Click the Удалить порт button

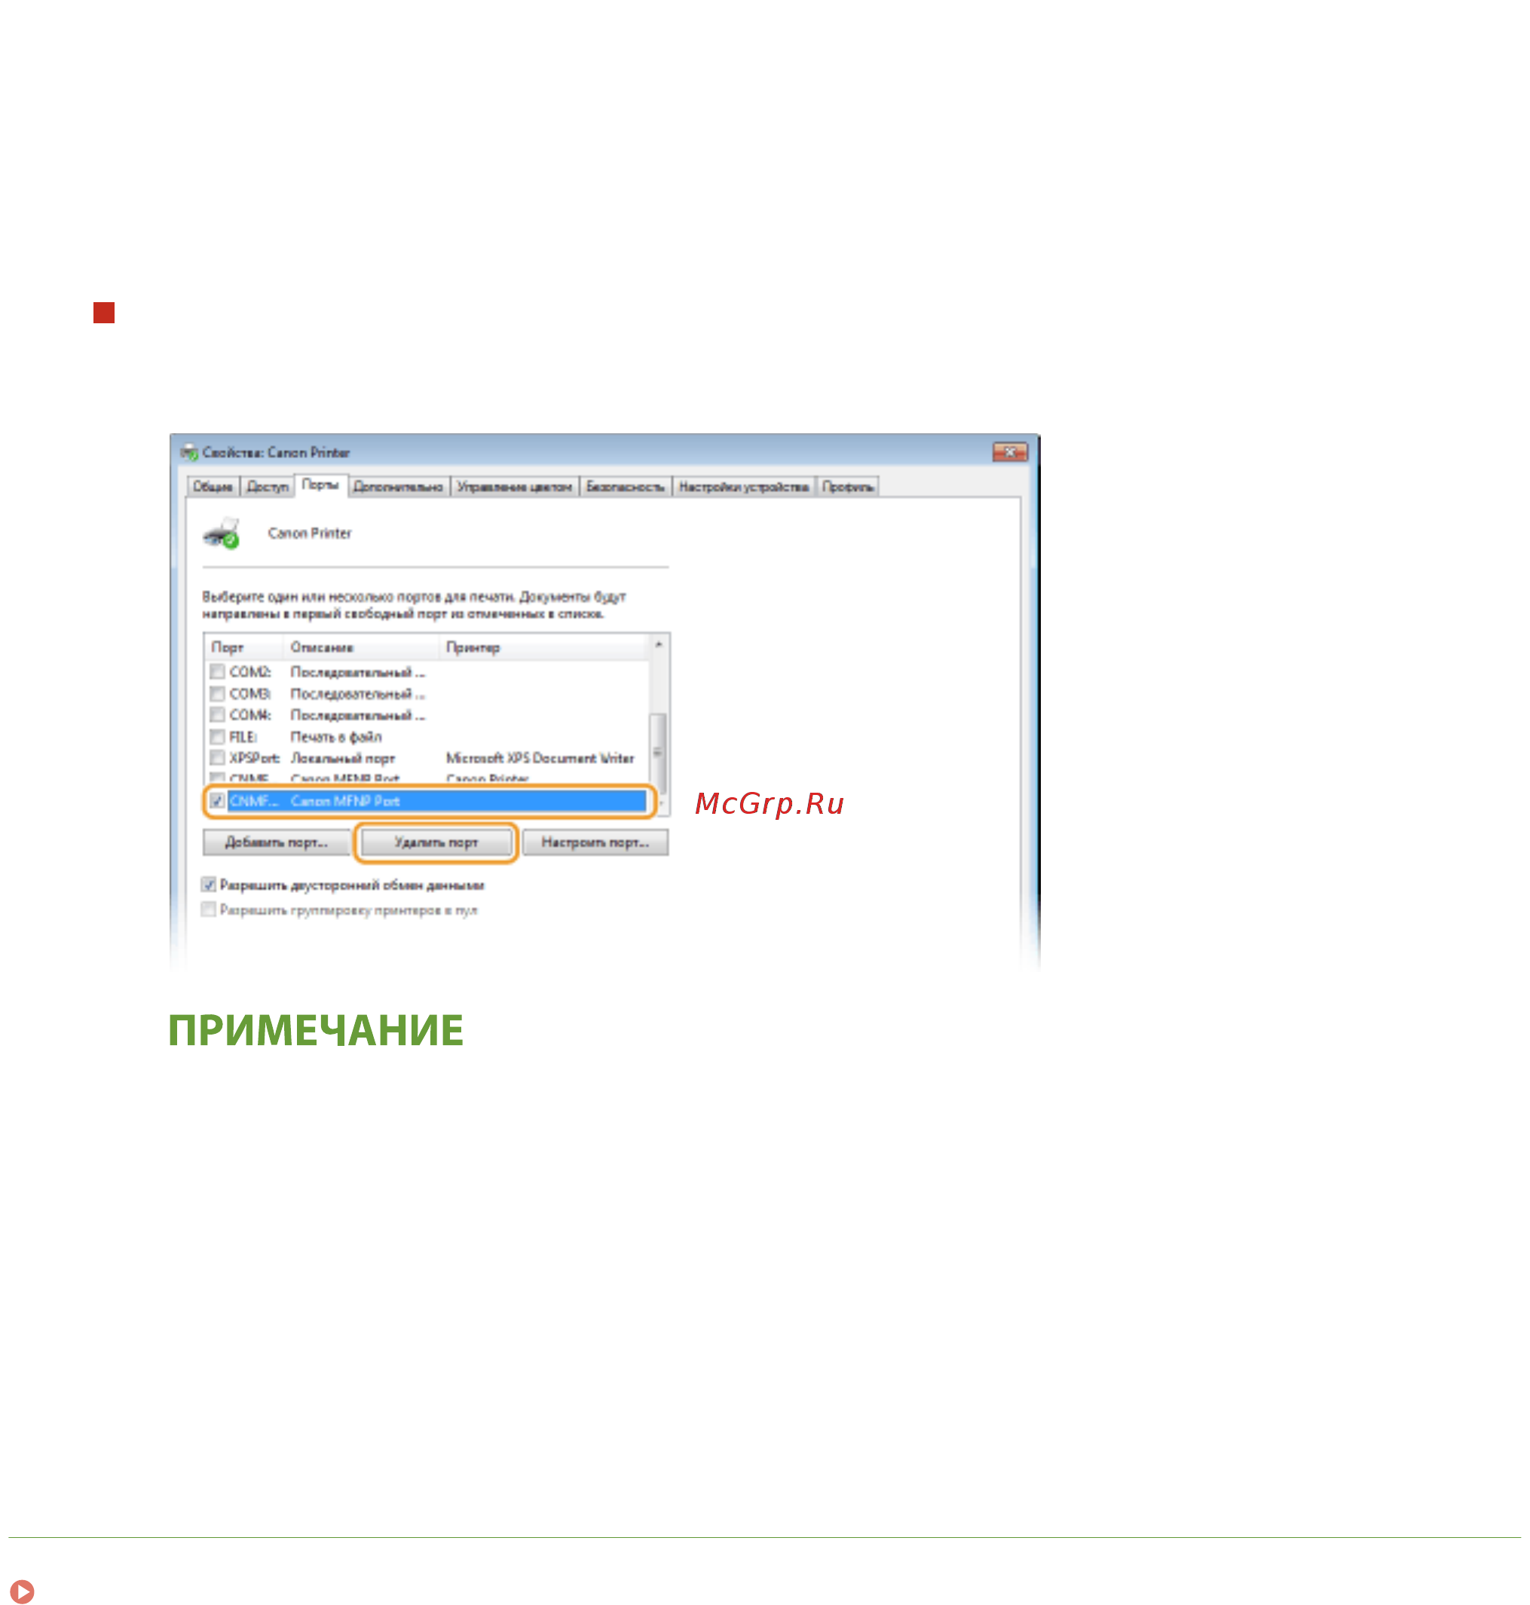[x=436, y=842]
